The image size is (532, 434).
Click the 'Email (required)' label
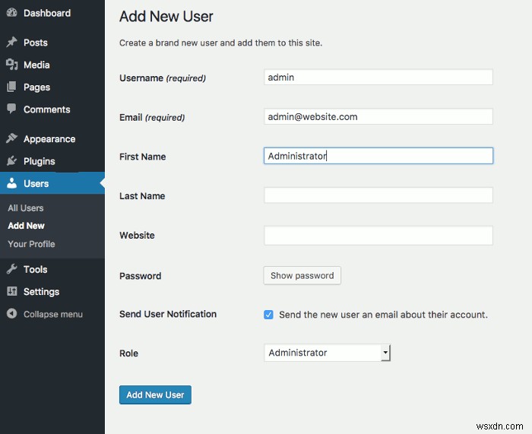tap(152, 117)
